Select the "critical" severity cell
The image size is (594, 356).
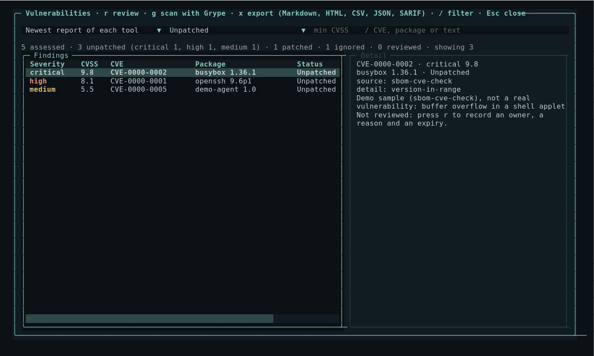pos(47,73)
